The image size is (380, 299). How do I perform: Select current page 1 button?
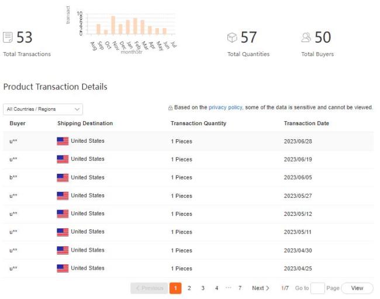[175, 288]
